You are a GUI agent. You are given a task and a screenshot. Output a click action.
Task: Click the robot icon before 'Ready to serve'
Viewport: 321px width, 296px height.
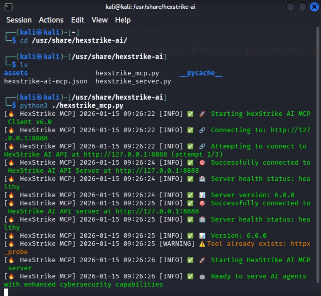pyautogui.click(x=202, y=276)
